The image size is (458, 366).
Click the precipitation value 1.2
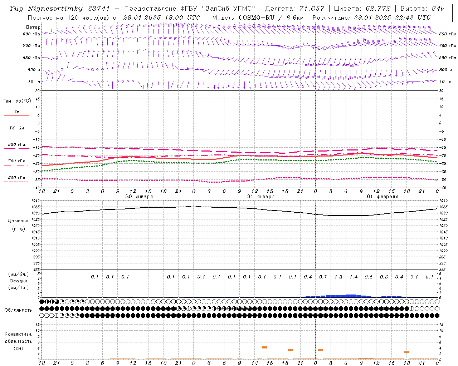[338, 277]
